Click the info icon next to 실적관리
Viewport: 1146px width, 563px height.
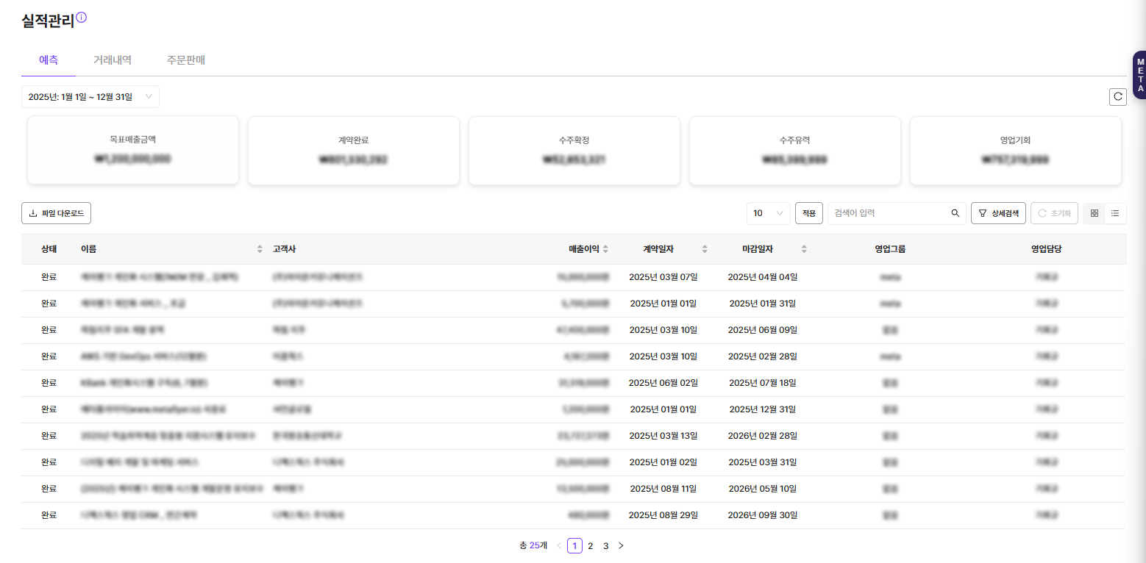pyautogui.click(x=82, y=18)
